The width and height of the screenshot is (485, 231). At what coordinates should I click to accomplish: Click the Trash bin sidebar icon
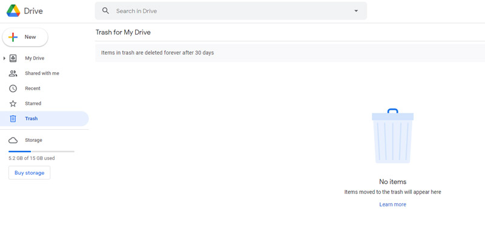pyautogui.click(x=13, y=118)
